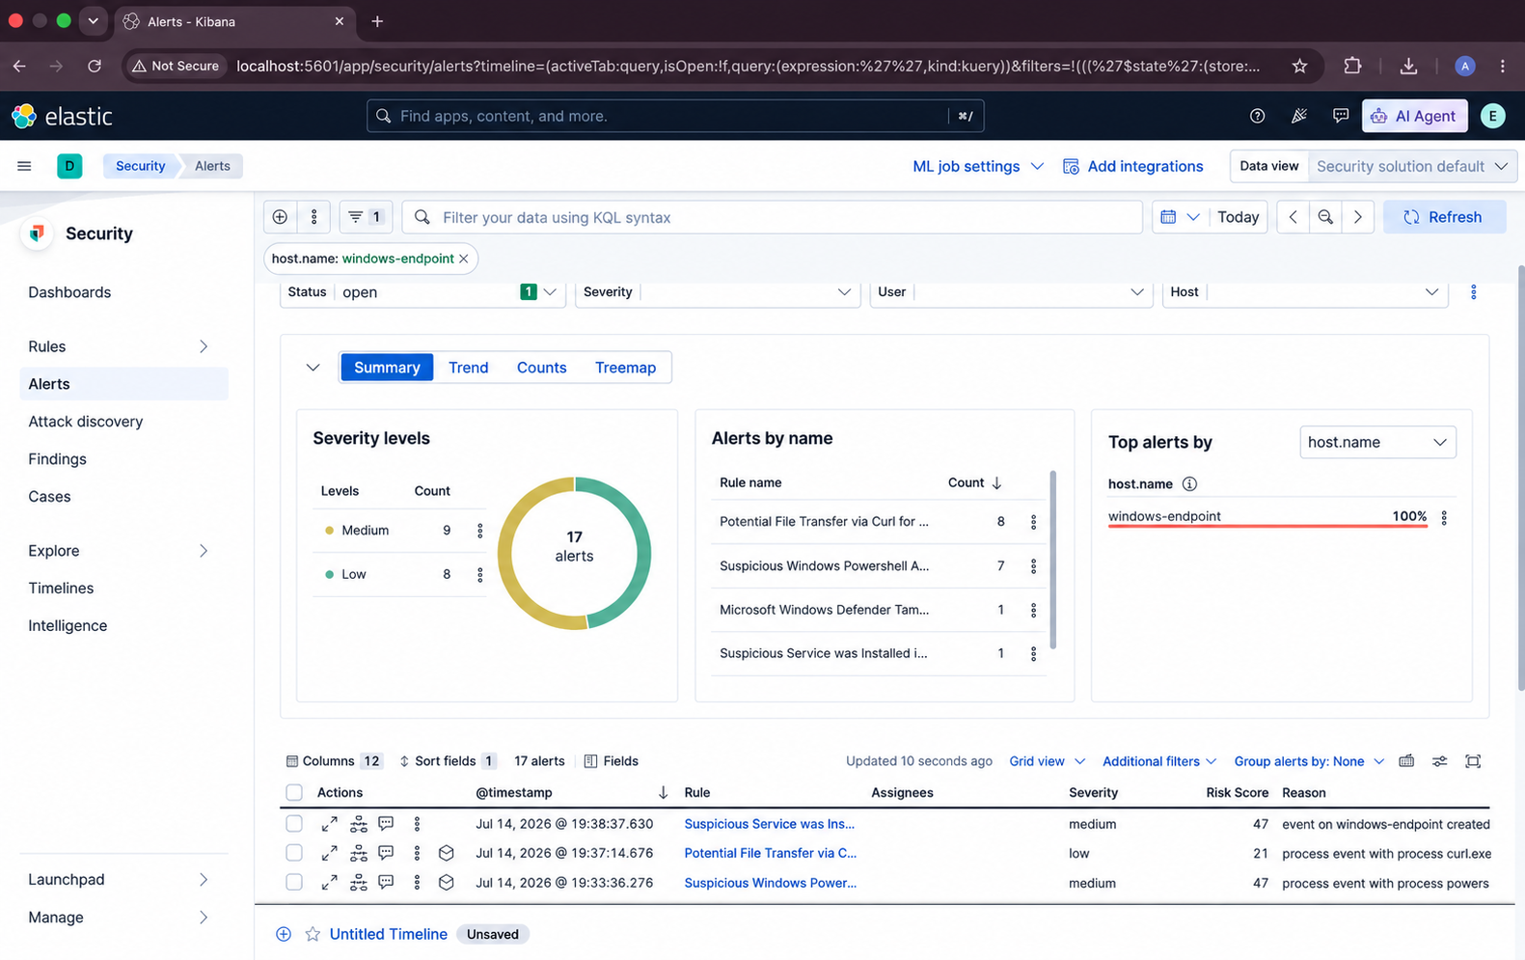
Task: Open Top alerts by host.name dropdown
Action: [x=1377, y=442]
